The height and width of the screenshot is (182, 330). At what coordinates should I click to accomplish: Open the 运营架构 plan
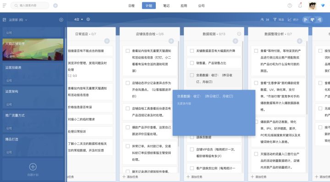33,97
